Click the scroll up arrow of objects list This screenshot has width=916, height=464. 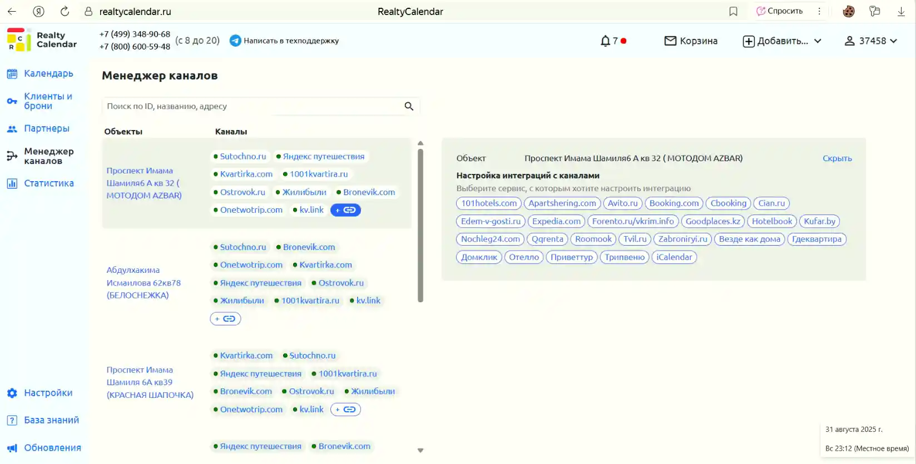point(420,143)
